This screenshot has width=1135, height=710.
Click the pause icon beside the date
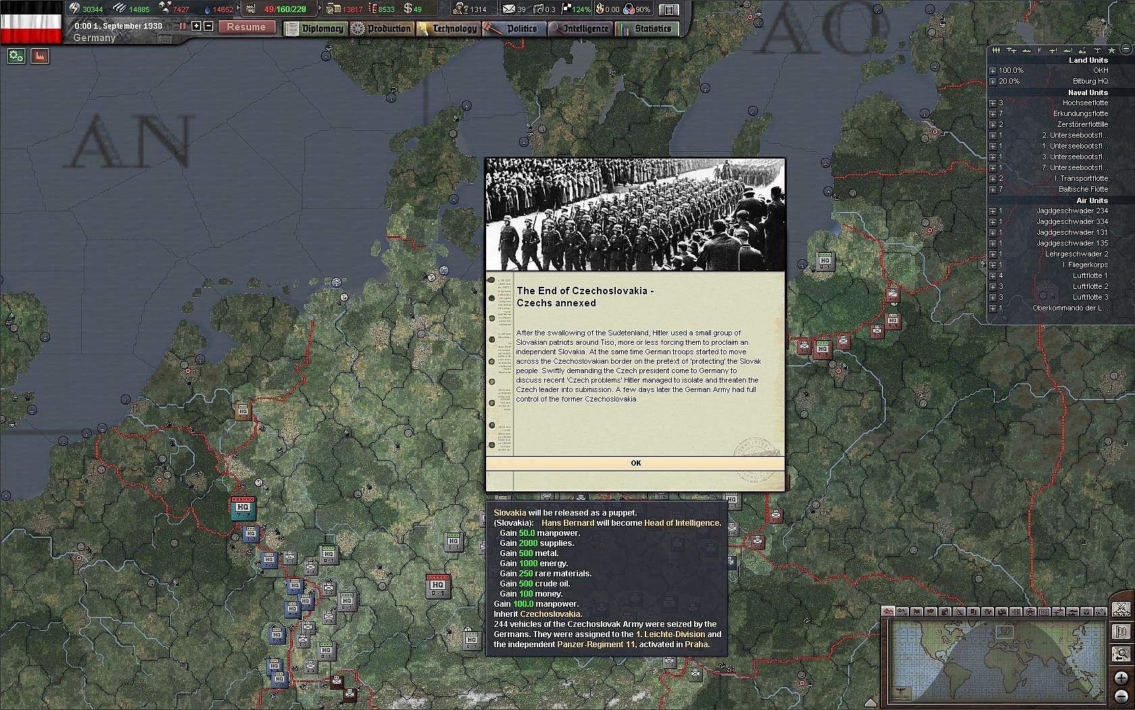[x=182, y=26]
